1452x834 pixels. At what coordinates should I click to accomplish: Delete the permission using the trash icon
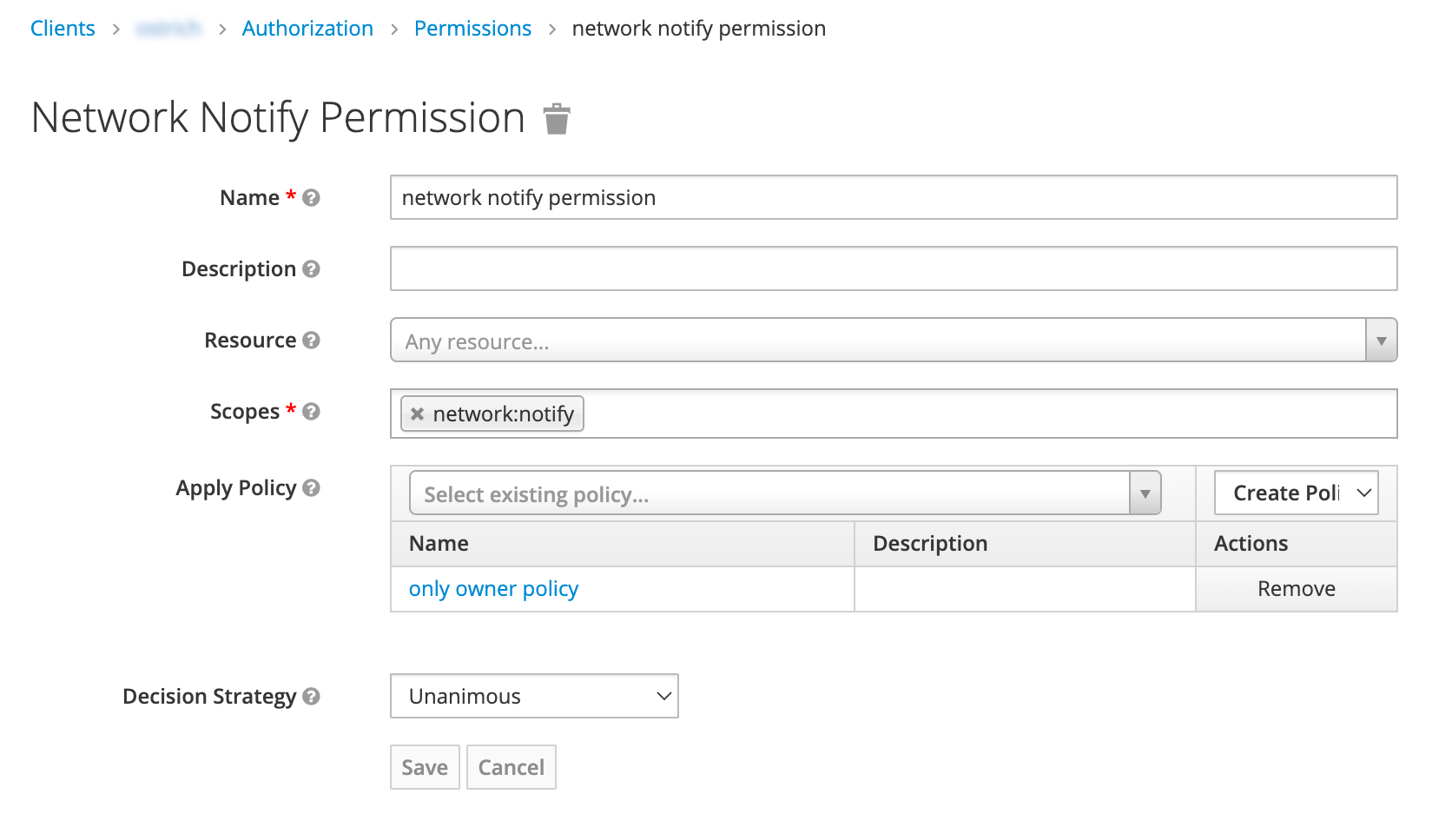point(557,118)
